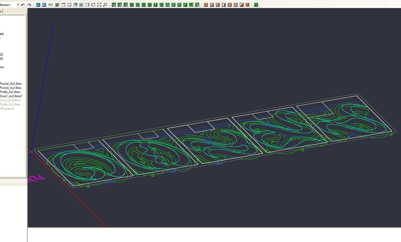Select Stock'_Ax3.8mm2 operation item
The height and width of the screenshot is (242, 401).
click(11, 96)
